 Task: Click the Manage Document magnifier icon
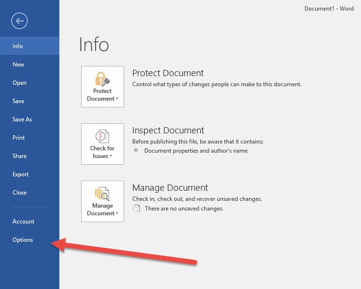coord(102,194)
